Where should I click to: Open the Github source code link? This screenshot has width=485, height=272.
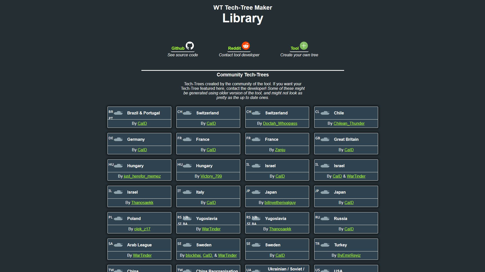click(178, 48)
